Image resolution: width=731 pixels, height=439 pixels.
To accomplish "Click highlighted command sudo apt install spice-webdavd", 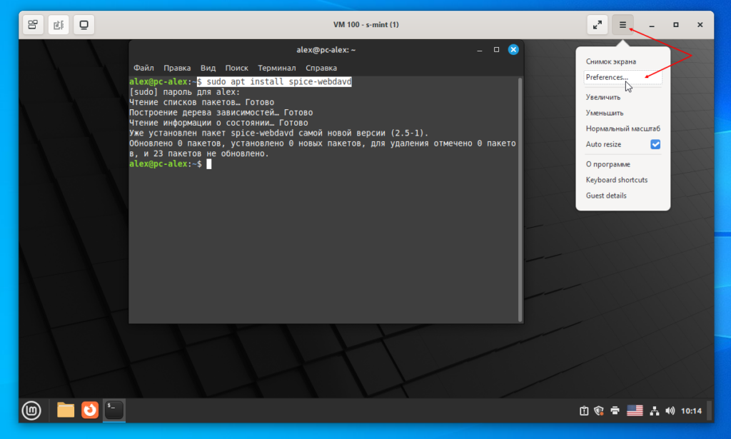I will (274, 81).
